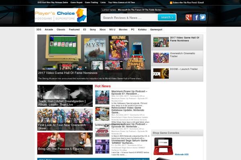
Task: Focus the Search Reviews & News field
Action: [129, 18]
